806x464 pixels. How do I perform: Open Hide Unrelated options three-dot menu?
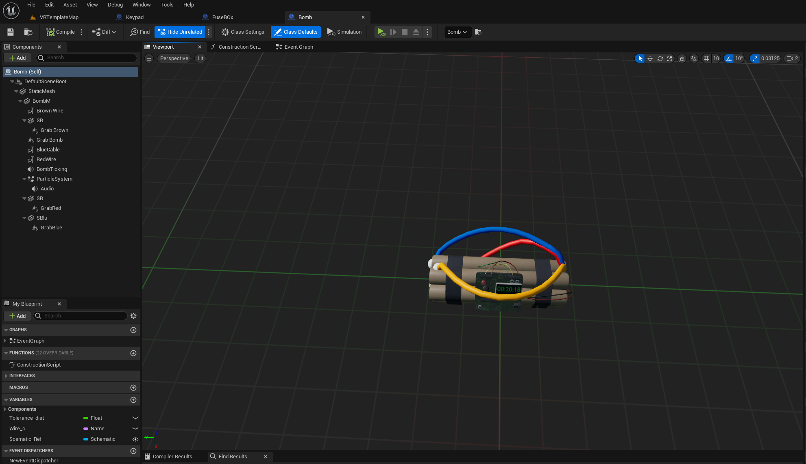click(x=209, y=32)
